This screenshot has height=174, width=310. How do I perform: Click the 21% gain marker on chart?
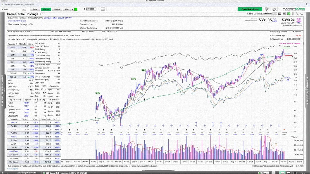tap(98, 93)
